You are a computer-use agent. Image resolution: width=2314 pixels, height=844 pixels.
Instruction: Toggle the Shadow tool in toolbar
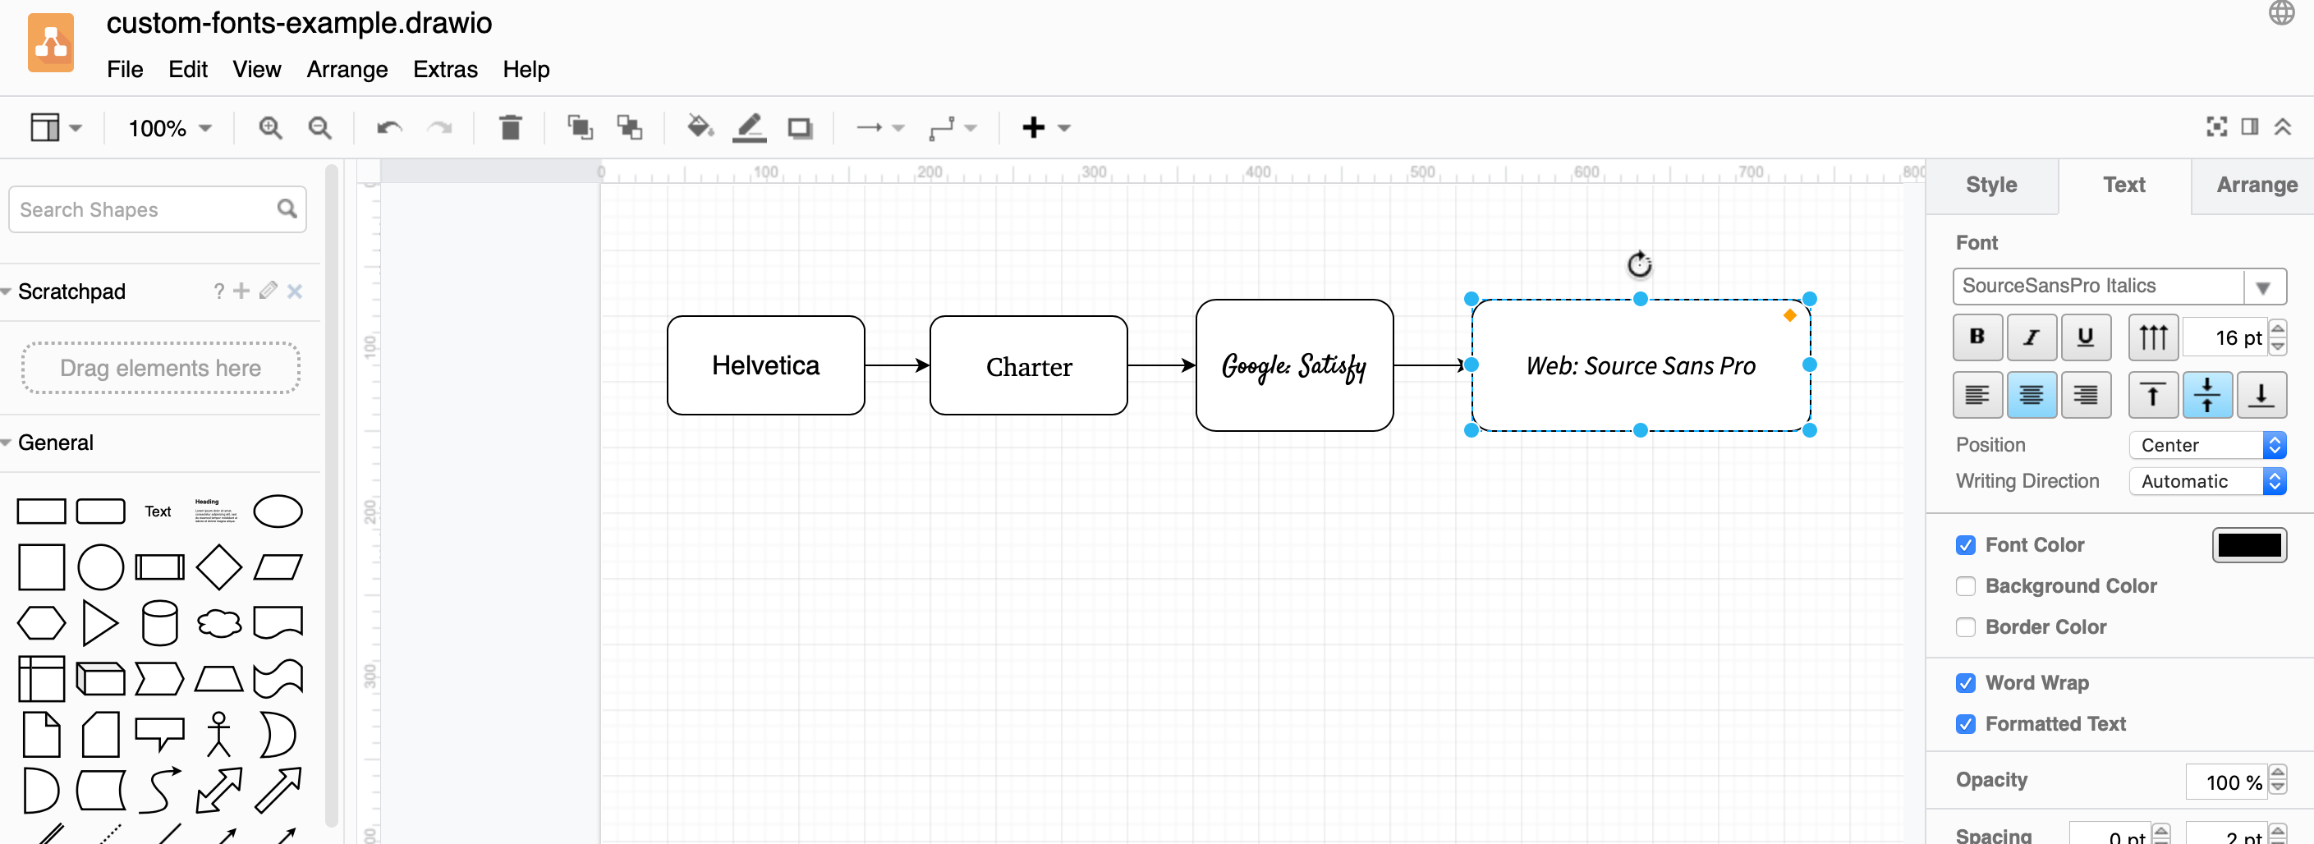click(x=800, y=127)
